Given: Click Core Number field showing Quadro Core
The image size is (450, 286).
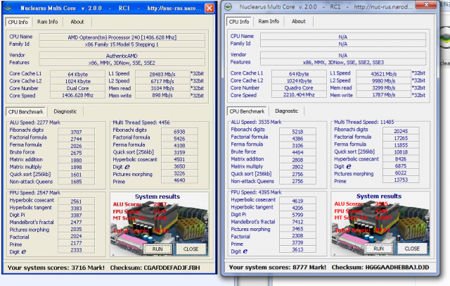Looking at the screenshot, I should (299, 87).
